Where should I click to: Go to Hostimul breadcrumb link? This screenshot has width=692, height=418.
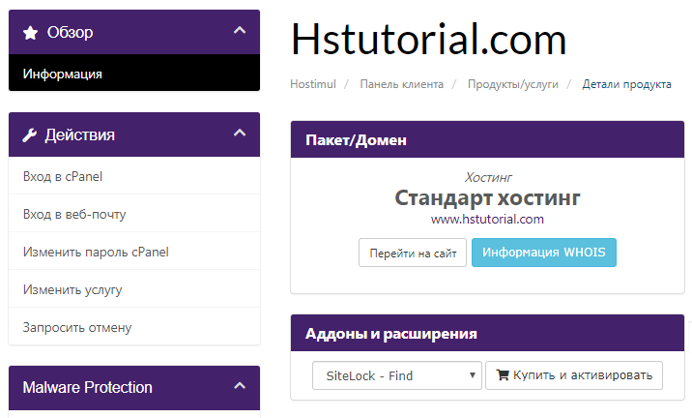click(311, 85)
